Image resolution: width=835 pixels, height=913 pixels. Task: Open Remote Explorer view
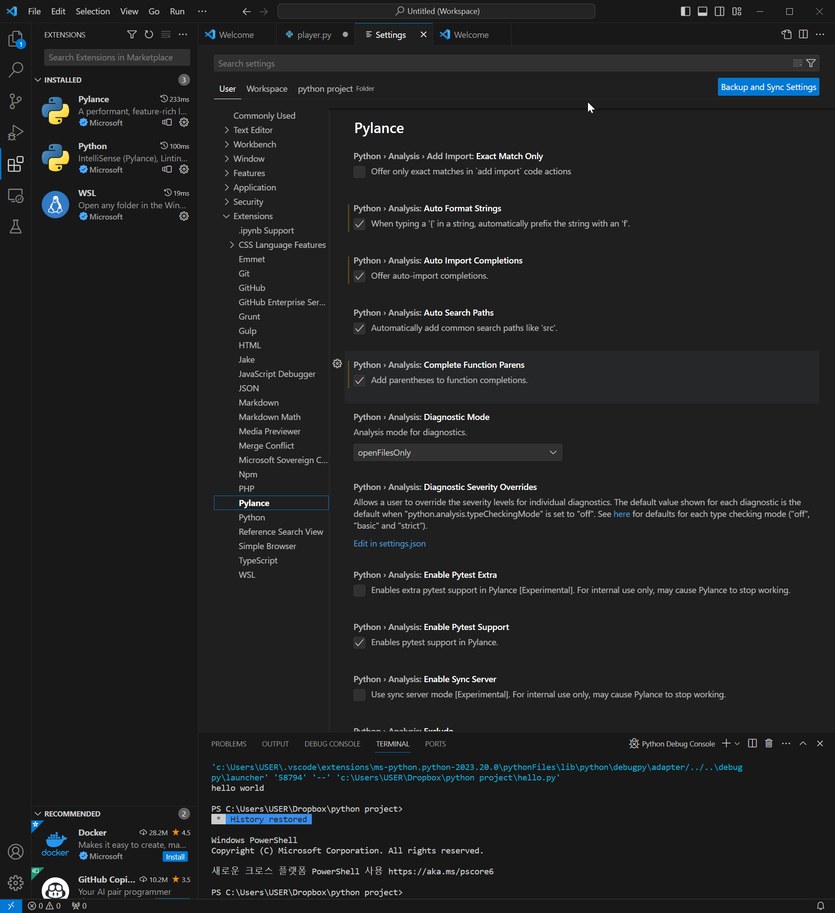(16, 196)
